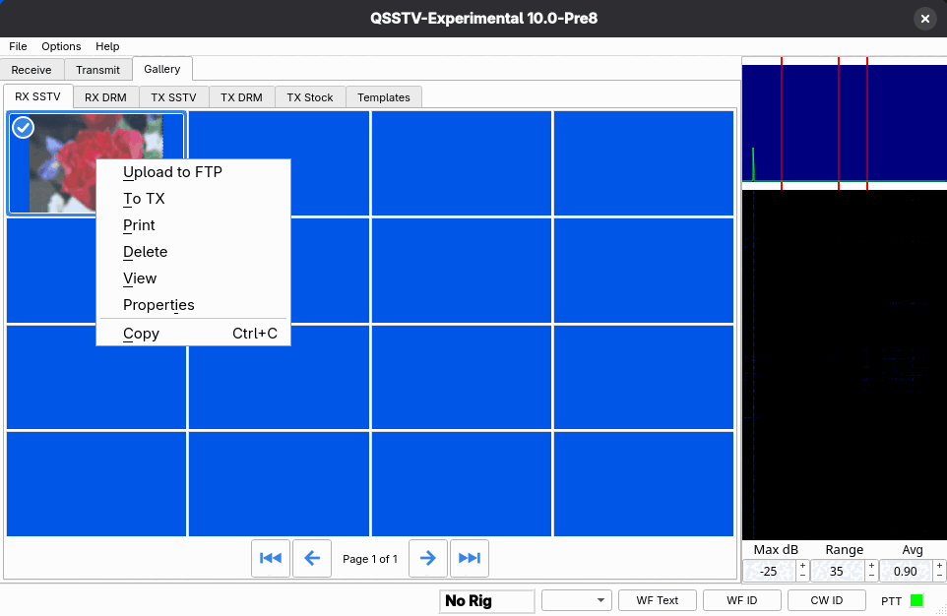
Task: Go to next gallery page
Action: click(x=427, y=558)
